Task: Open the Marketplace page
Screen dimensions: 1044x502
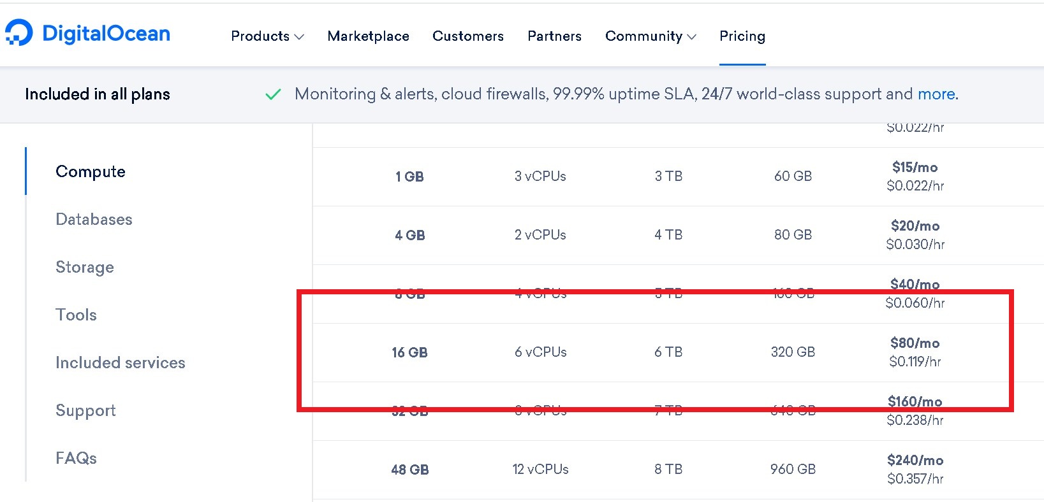Action: pos(368,36)
